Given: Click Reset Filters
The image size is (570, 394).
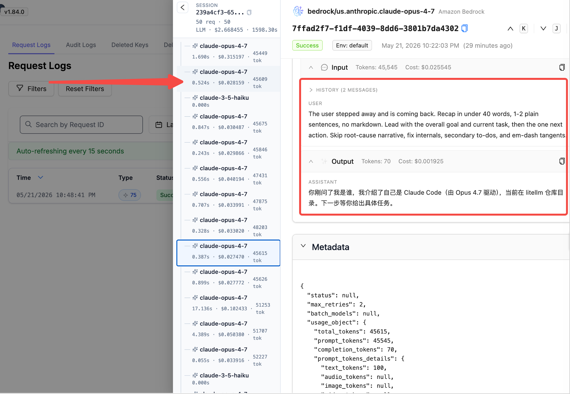Looking at the screenshot, I should 85,89.
